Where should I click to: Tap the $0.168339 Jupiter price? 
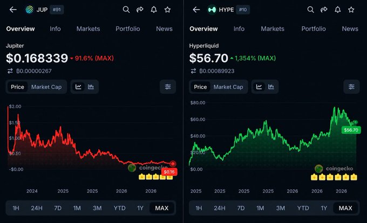(37, 58)
